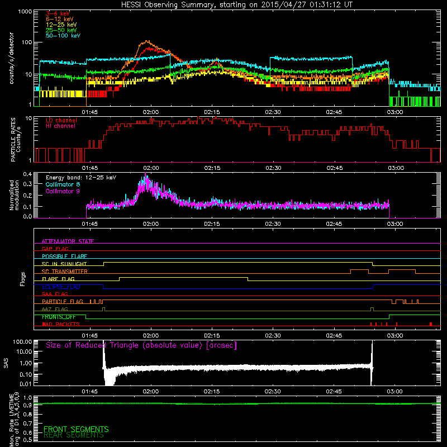The width and height of the screenshot is (447, 447).
Task: Click the 02:45 tick label under the modulation plot
Action: pos(334,224)
